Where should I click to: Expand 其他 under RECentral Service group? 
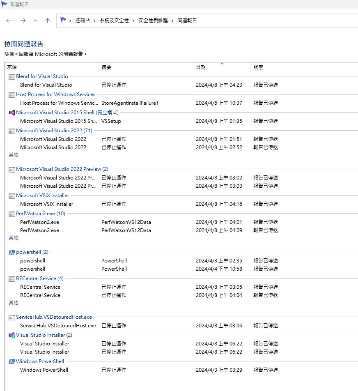pyautogui.click(x=13, y=302)
